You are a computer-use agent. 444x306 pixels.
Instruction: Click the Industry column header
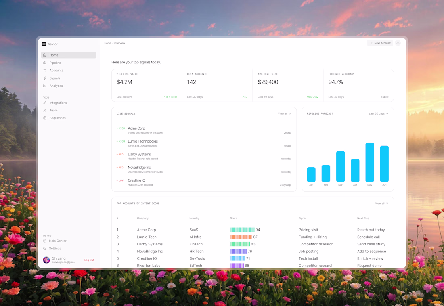pyautogui.click(x=194, y=218)
